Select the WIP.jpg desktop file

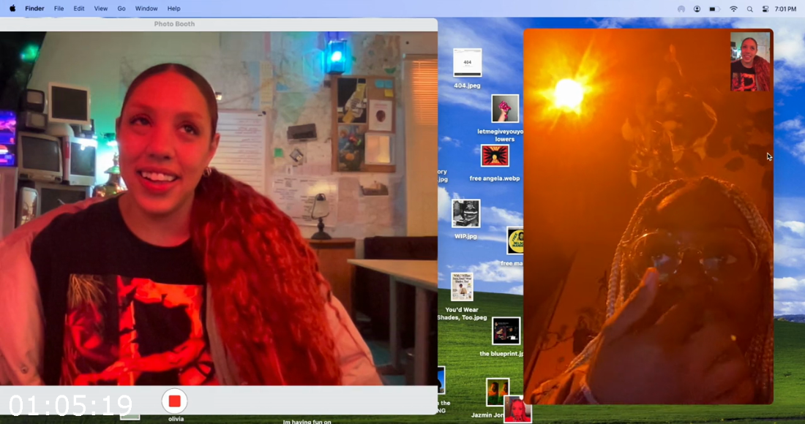click(466, 213)
